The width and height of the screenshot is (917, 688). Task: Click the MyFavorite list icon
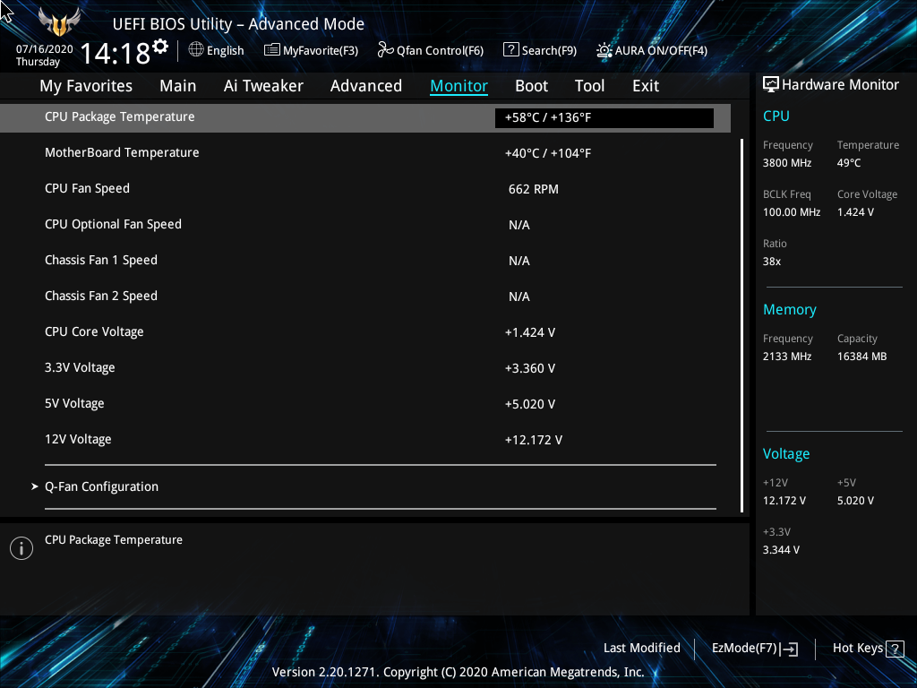272,50
